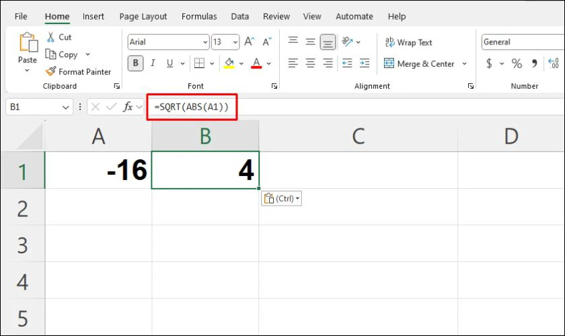Apply borders with the Borders icon
Viewport: 565px width, 336px height.
[x=199, y=63]
